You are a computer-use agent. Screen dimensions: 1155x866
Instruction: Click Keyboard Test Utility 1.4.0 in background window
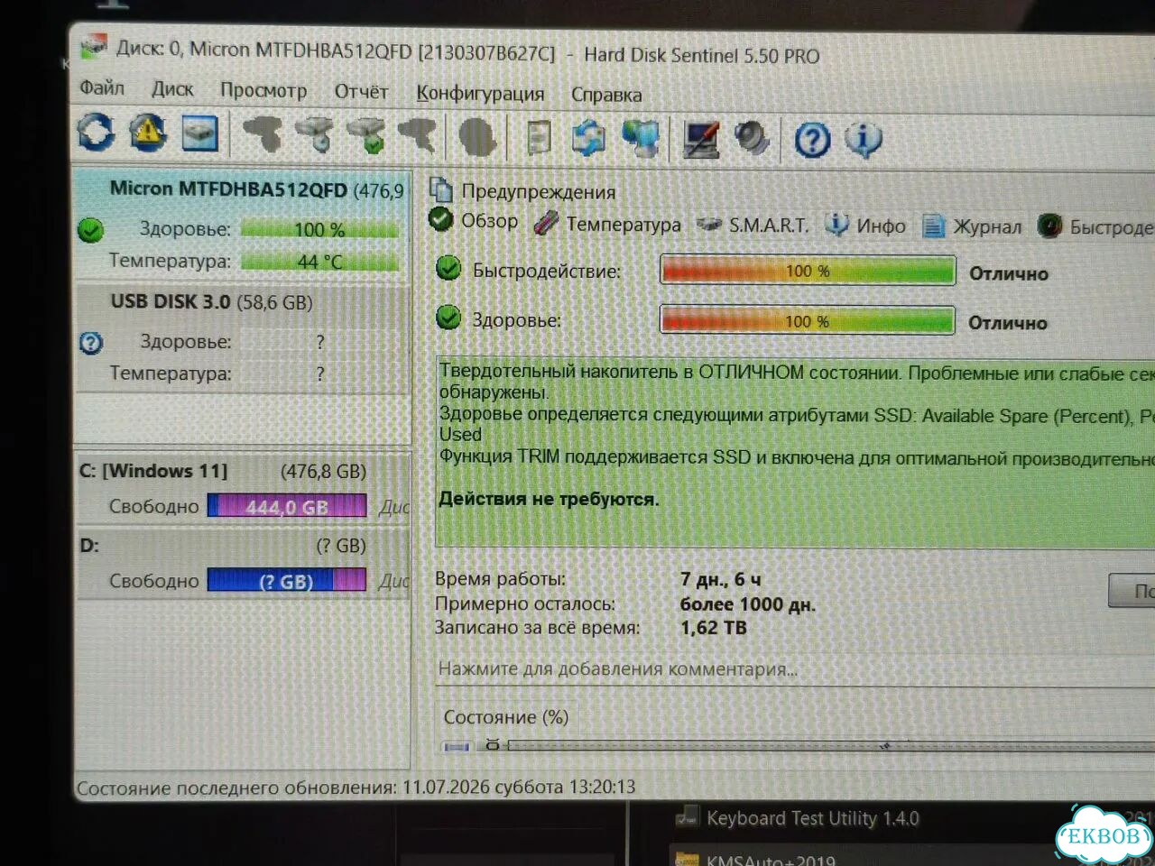tap(812, 818)
